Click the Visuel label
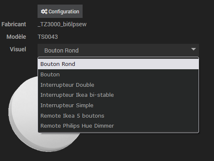This screenshot has height=161, width=214. click(18, 49)
